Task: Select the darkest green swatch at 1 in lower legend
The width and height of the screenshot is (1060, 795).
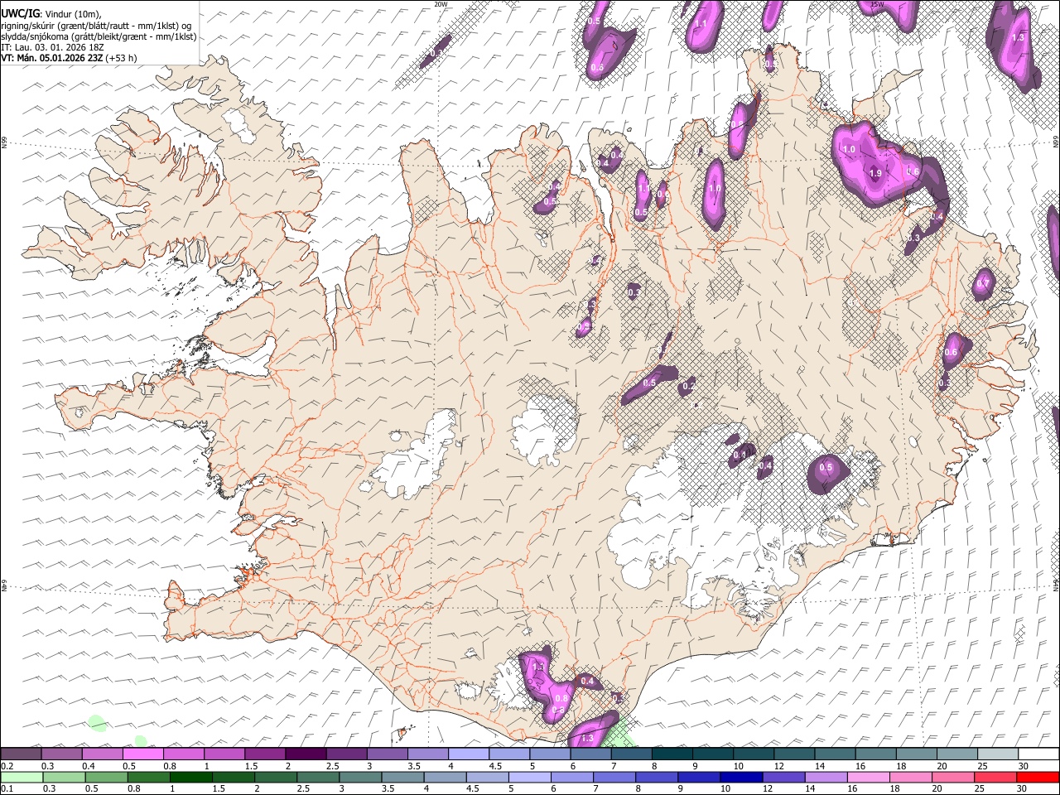Action: pyautogui.click(x=190, y=777)
